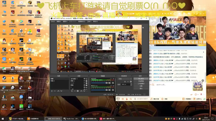Add a scene transition with the plus icon
This screenshot has width=216, height=121.
pos(125,82)
